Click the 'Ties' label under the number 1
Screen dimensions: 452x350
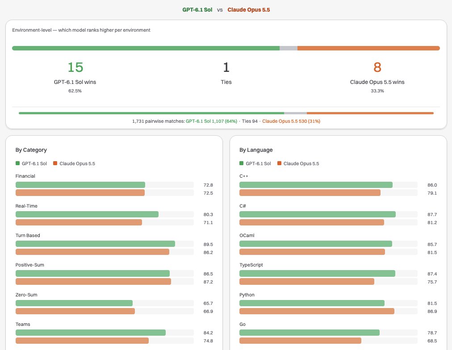[x=226, y=82]
